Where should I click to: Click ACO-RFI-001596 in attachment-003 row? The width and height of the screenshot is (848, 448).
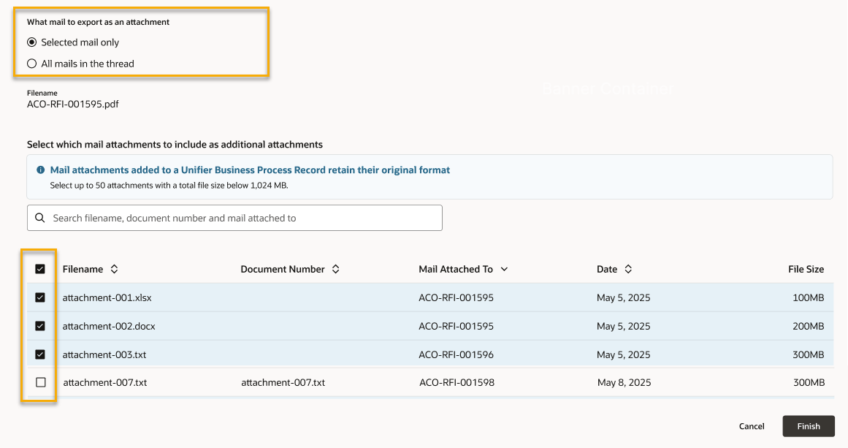[456, 354]
